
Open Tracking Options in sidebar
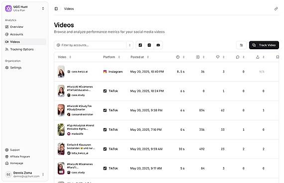(19, 49)
